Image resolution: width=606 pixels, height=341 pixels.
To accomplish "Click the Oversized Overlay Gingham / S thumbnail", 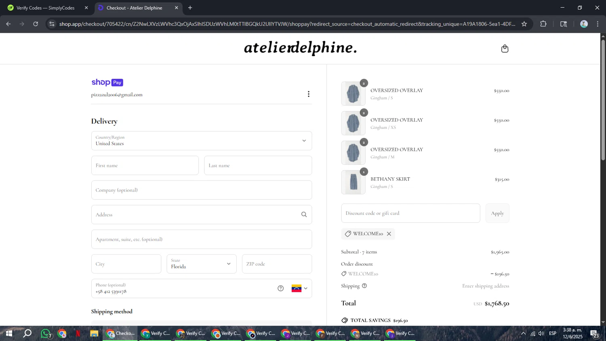I will 353,94.
